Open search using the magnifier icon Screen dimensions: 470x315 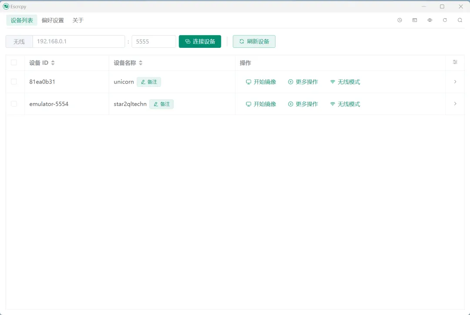tap(460, 20)
